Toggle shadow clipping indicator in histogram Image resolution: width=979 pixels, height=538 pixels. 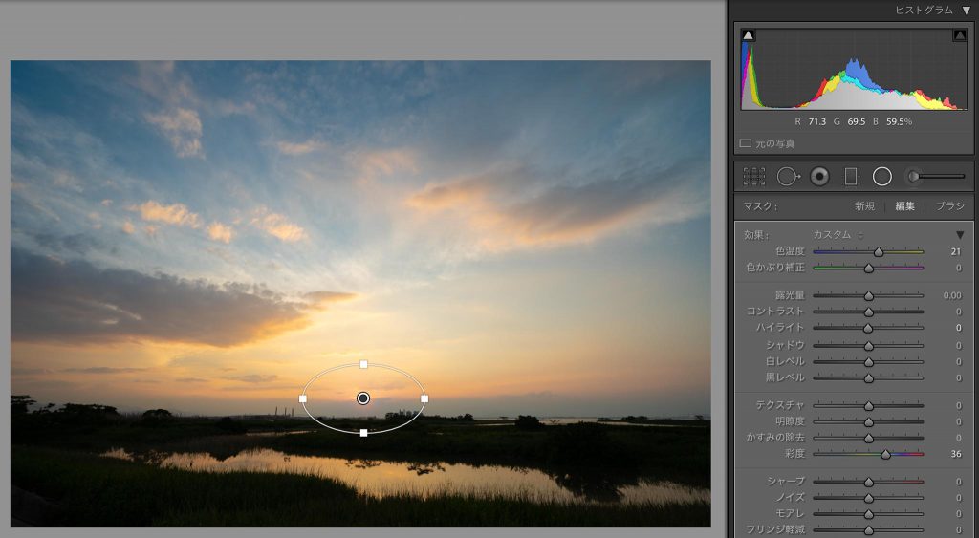tap(748, 35)
